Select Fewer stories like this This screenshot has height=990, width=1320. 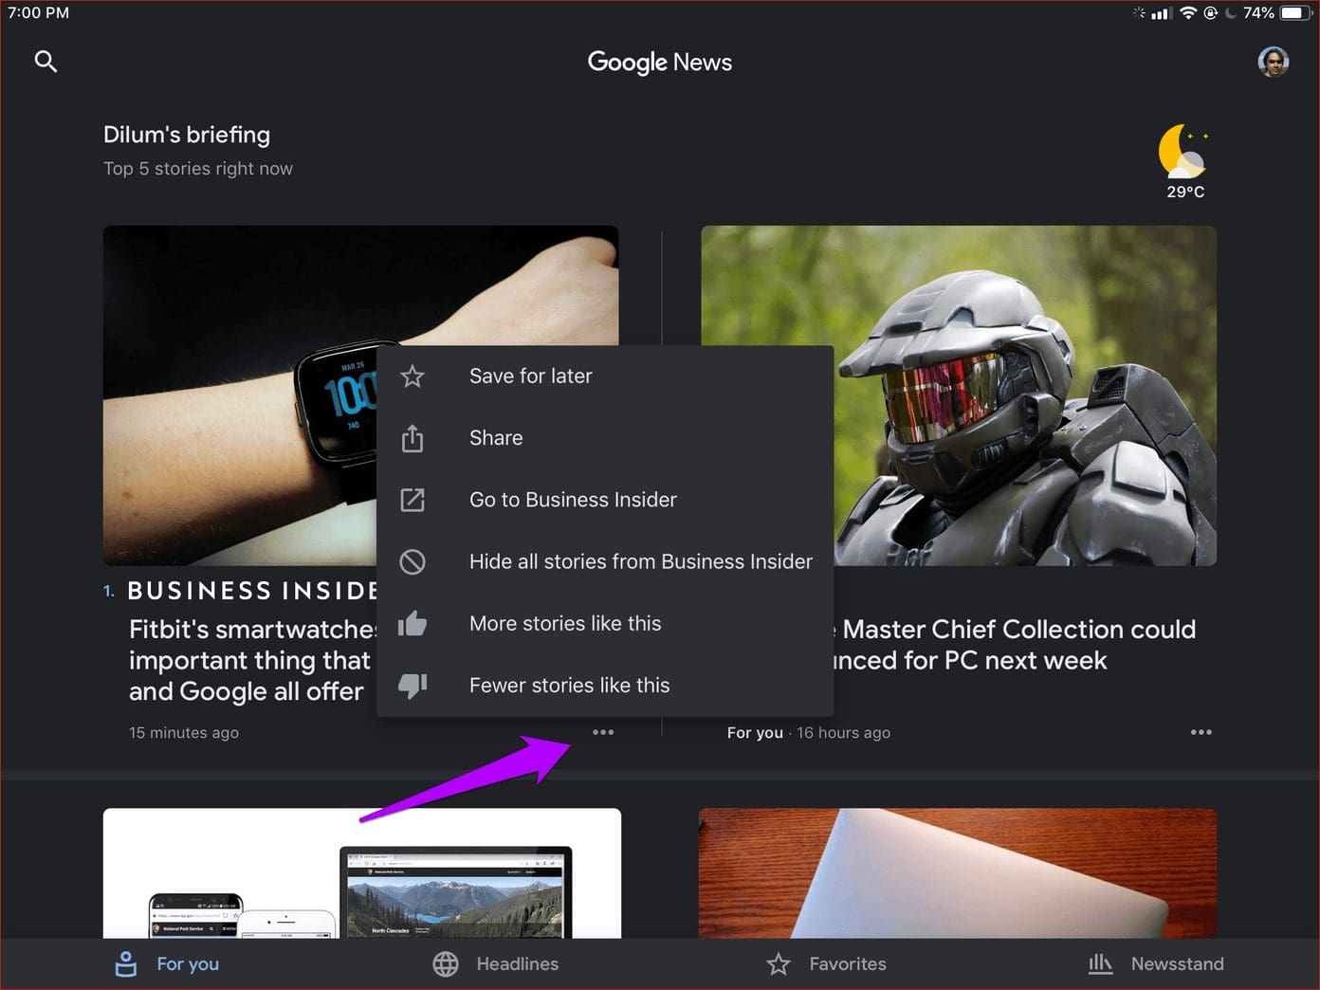pyautogui.click(x=605, y=686)
